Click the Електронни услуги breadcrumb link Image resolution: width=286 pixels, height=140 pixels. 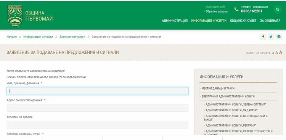(72, 37)
